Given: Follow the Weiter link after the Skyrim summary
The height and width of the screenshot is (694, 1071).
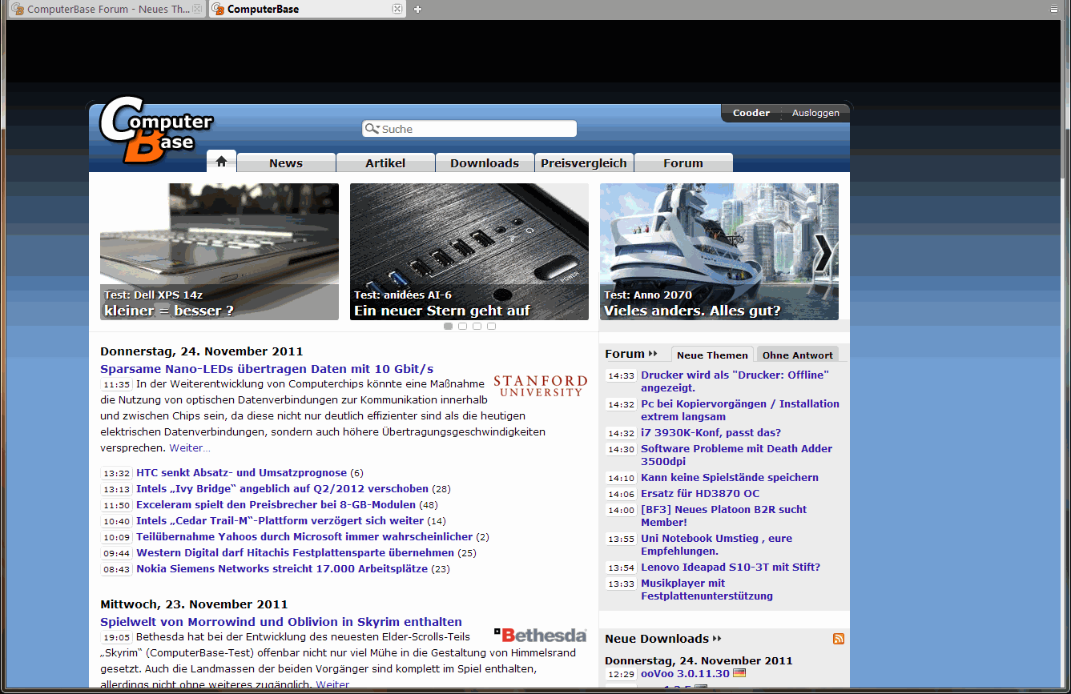Looking at the screenshot, I should tap(332, 685).
